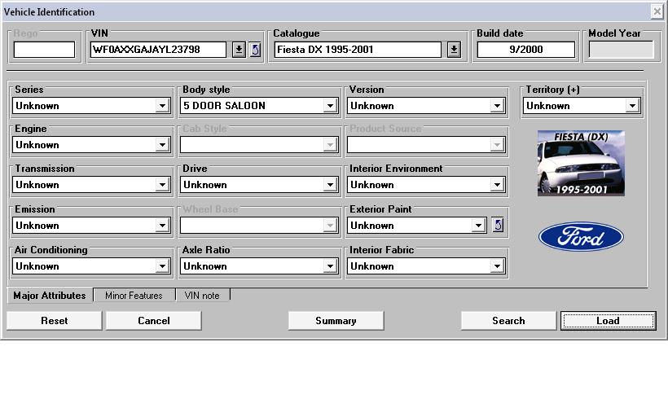Expand the Territory dropdown list

click(632, 106)
